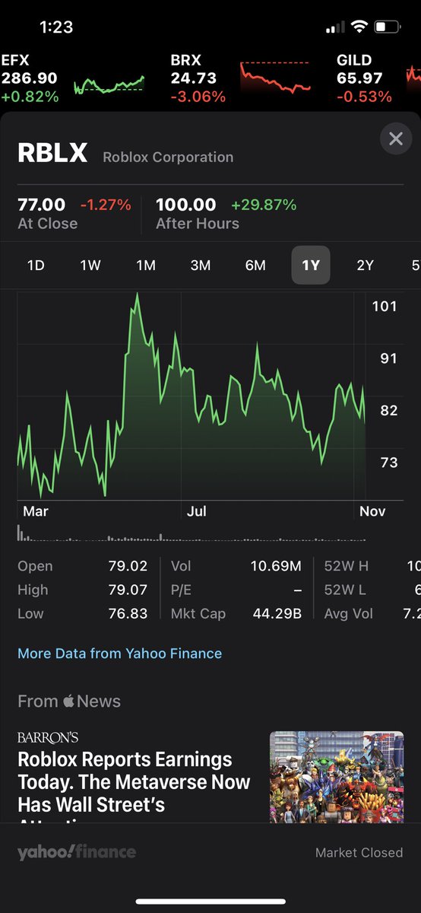This screenshot has width=421, height=913.
Task: Tap the BRX ticker in the top strip
Action: pyautogui.click(x=198, y=78)
